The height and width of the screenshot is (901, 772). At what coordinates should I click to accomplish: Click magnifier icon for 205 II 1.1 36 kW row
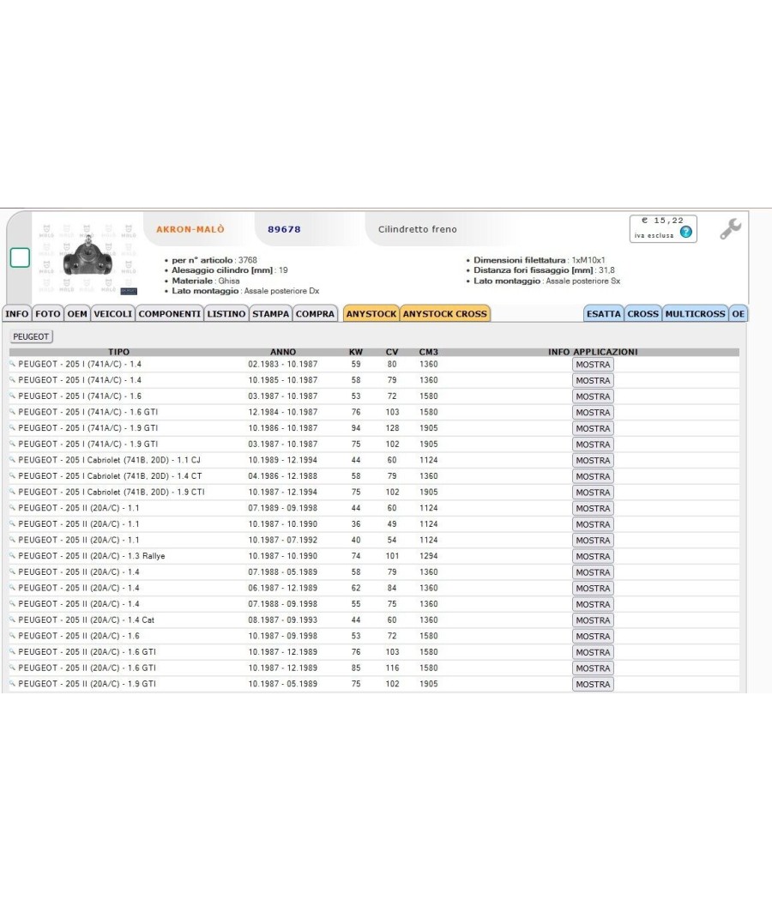[x=12, y=524]
